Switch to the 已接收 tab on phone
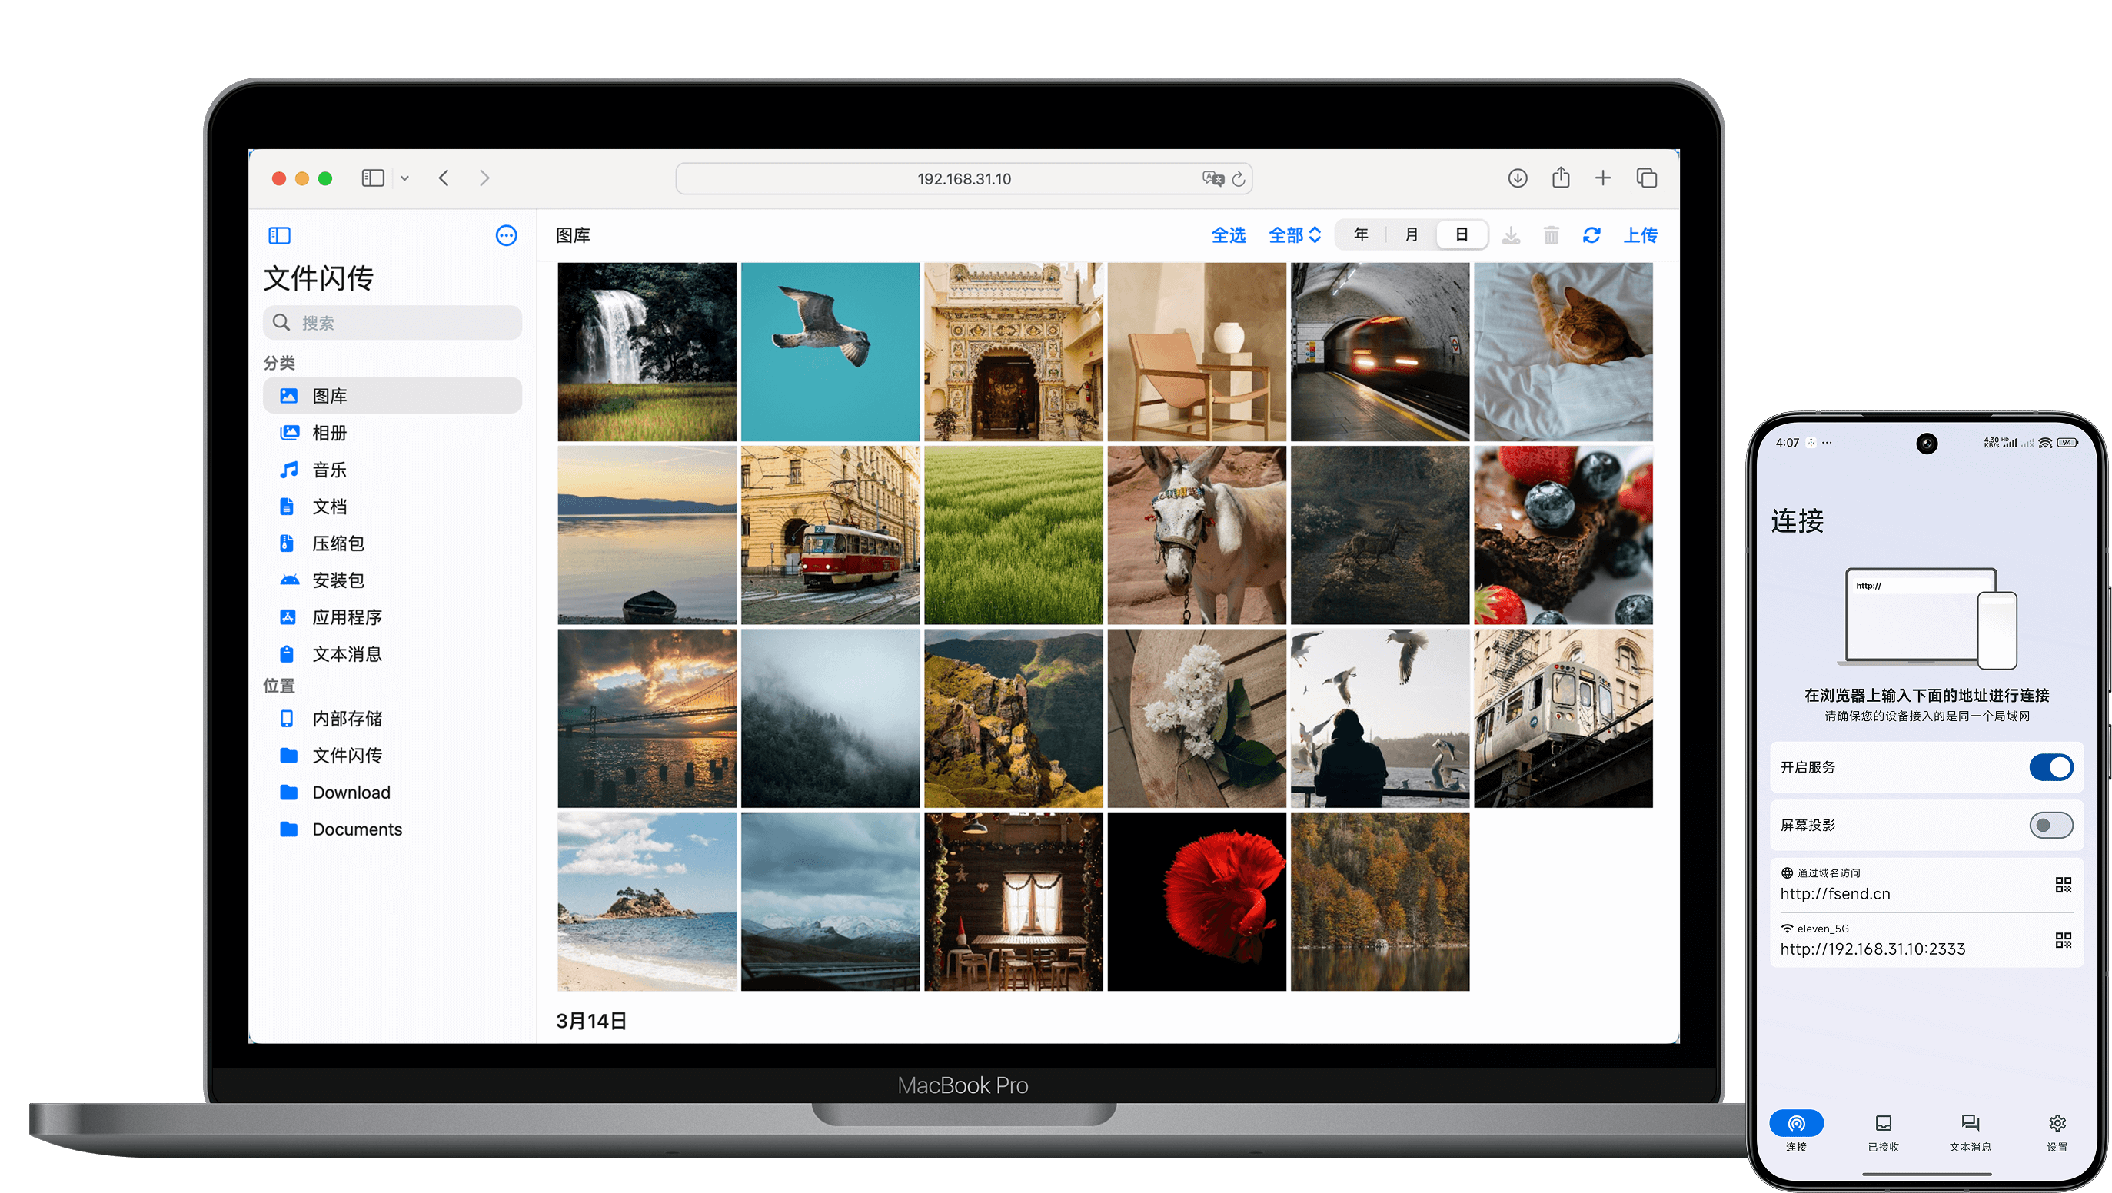 point(1882,1132)
